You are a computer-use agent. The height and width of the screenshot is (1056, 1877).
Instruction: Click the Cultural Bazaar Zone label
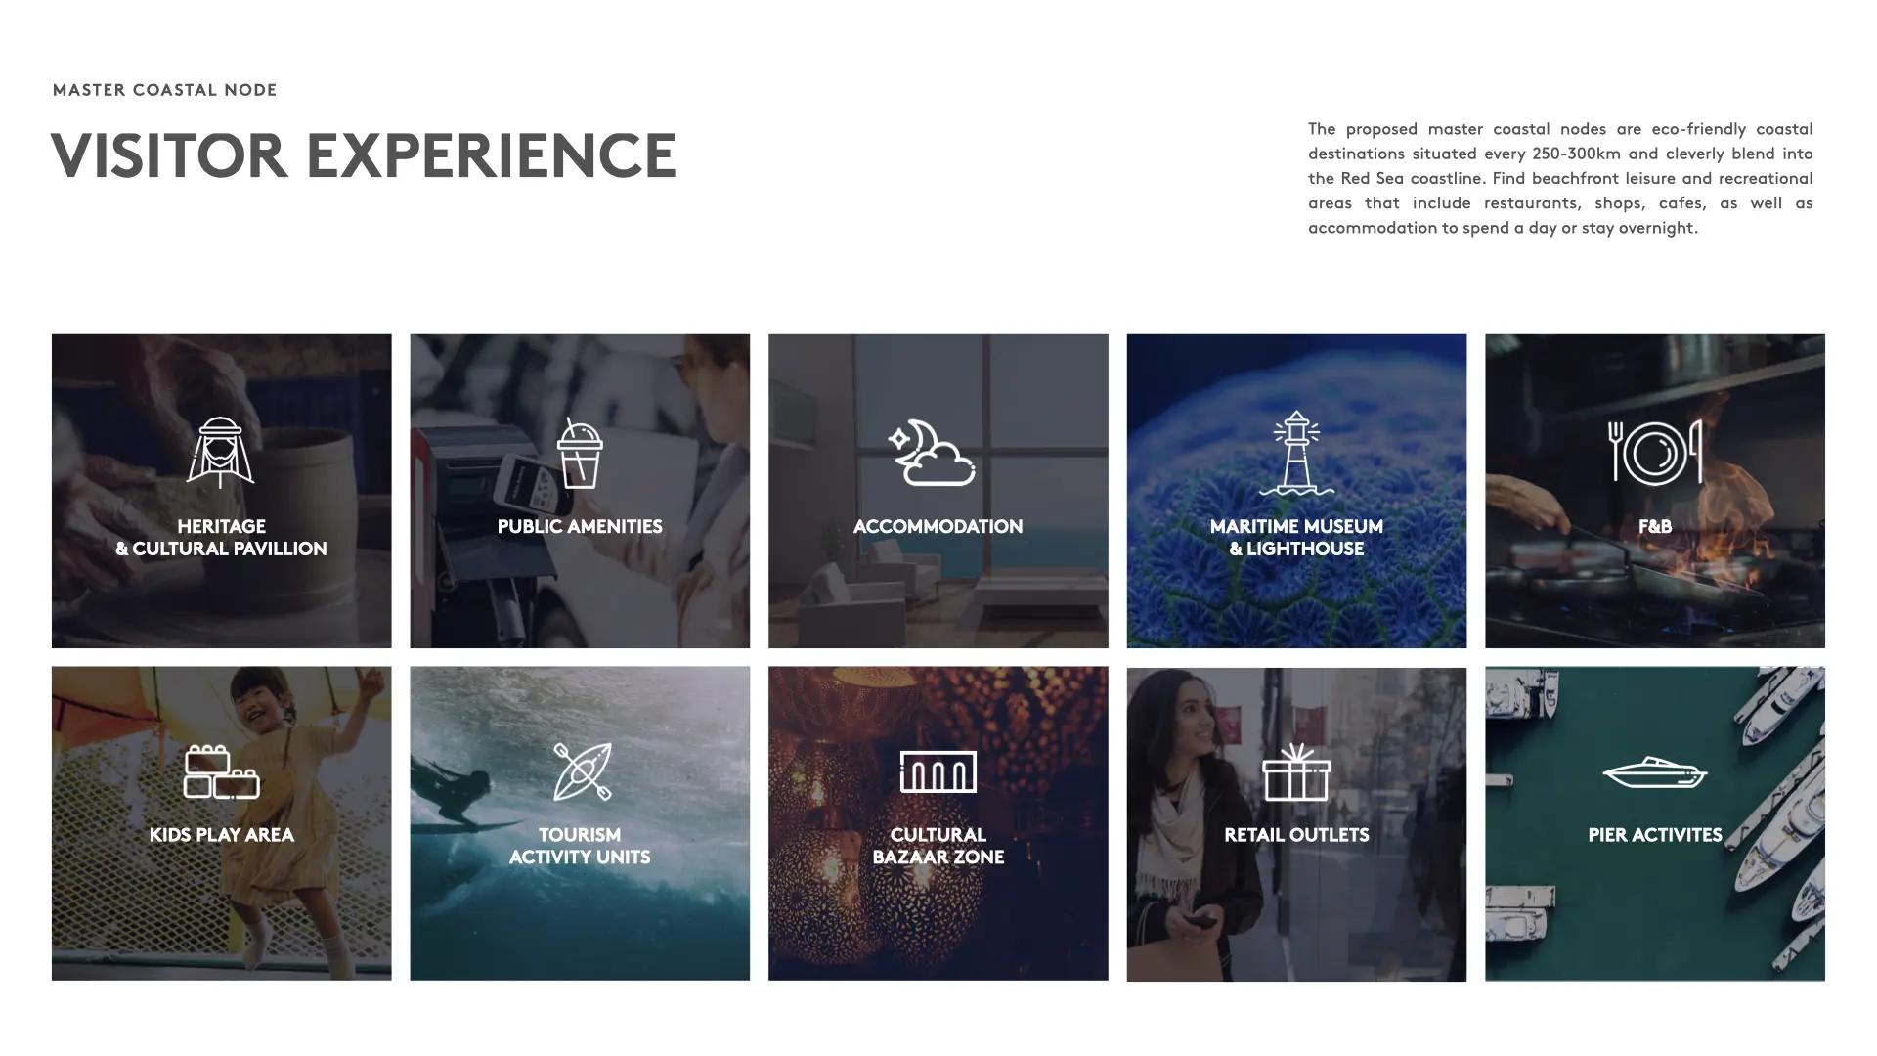(x=938, y=846)
